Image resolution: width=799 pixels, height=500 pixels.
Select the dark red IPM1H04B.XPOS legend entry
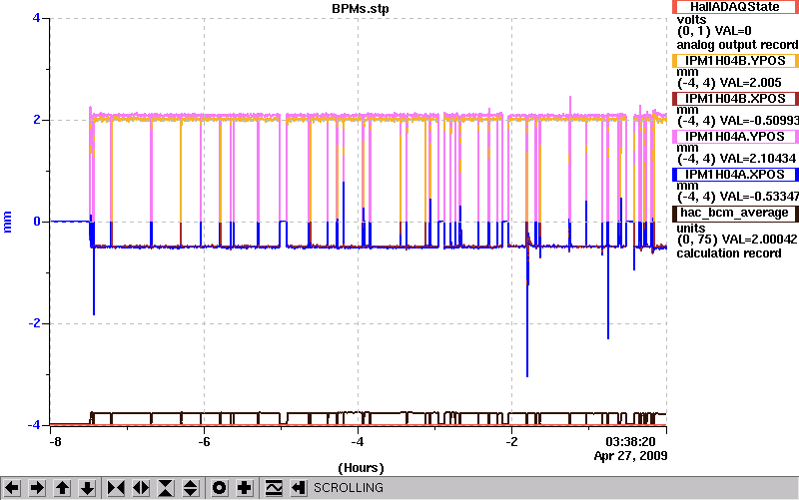coord(735,98)
